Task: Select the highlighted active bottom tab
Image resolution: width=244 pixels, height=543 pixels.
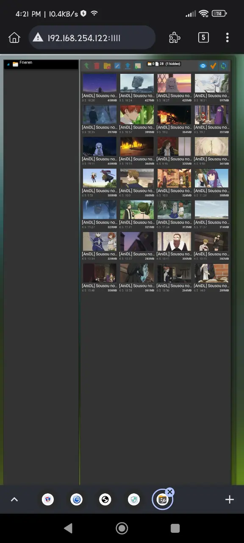Action: (163, 500)
